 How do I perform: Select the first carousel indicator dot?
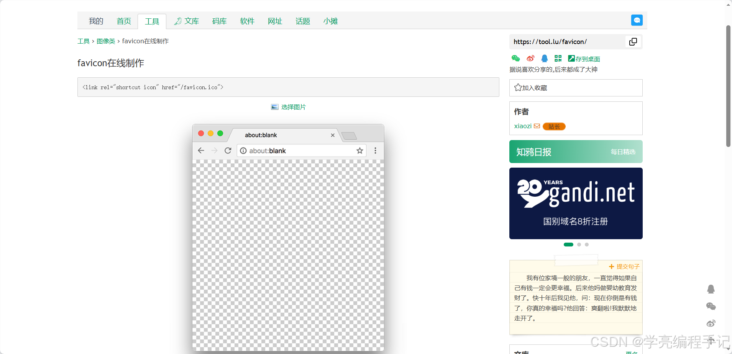click(568, 245)
